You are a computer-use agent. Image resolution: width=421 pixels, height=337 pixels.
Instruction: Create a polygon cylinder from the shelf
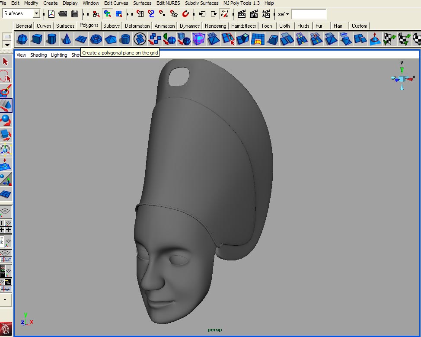51,39
